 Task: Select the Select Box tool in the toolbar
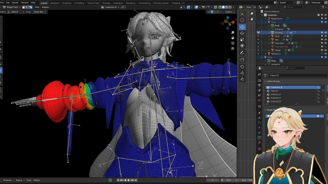[242, 14]
